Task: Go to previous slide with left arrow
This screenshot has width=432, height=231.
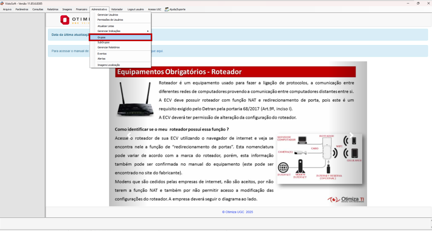Action: pos(128,135)
